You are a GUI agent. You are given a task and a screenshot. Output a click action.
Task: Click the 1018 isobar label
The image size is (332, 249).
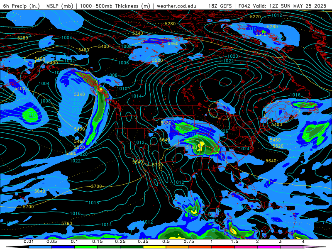94,203
